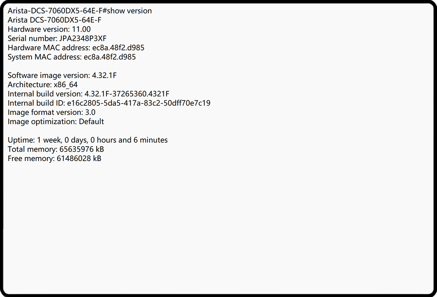Click the Internal build ID UUID value
Viewport: 437px width, 297px height.
click(x=139, y=103)
